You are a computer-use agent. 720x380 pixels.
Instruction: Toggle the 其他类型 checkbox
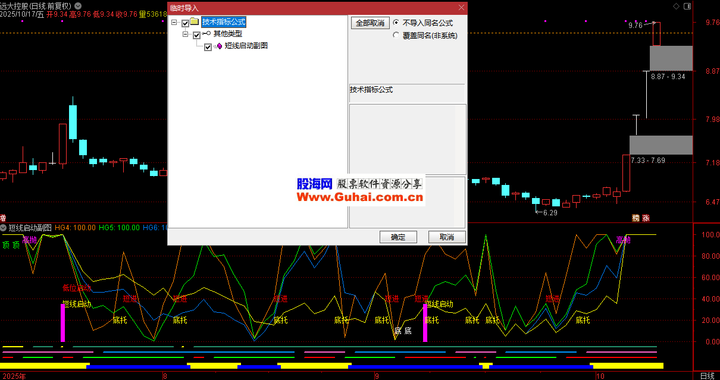pos(196,35)
